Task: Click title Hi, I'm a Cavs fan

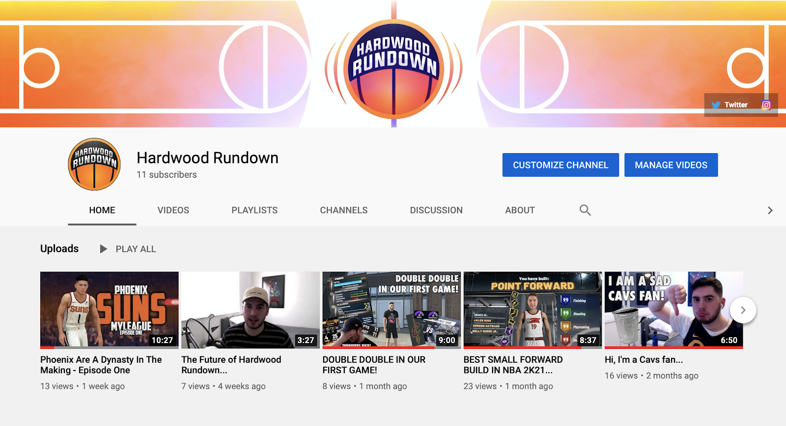Action: pyautogui.click(x=644, y=360)
